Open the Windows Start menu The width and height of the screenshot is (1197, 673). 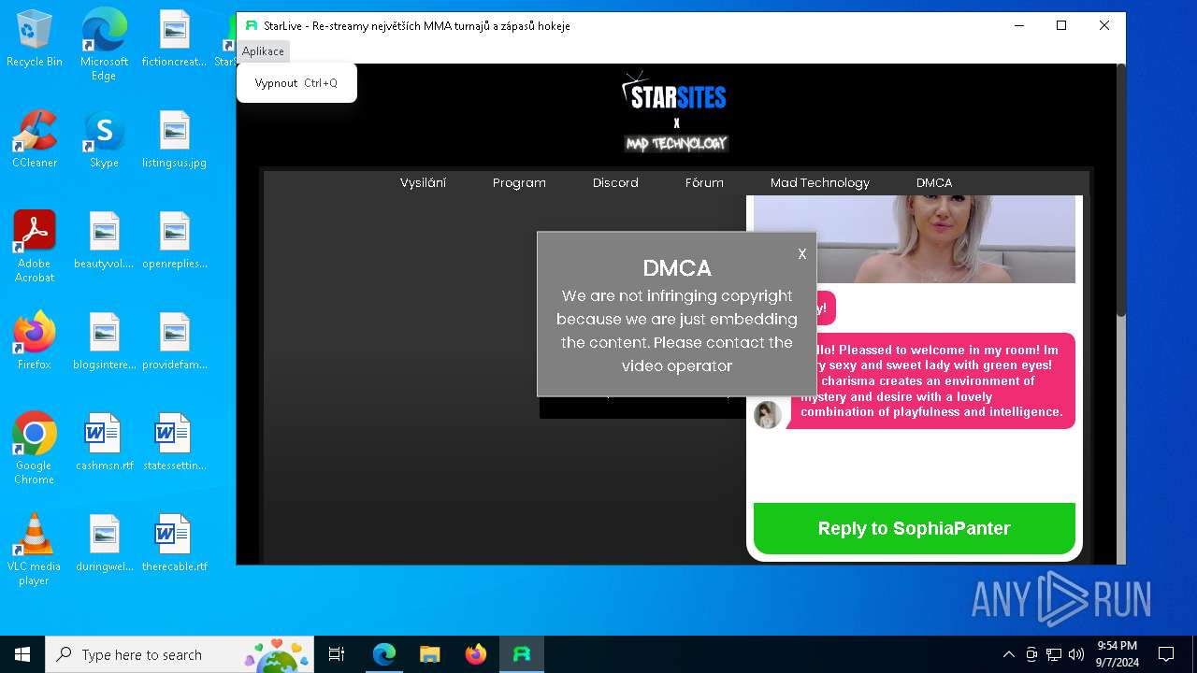22,654
